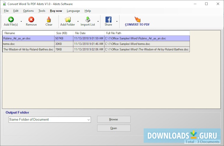Sort by the Full File Path column header

147,33
